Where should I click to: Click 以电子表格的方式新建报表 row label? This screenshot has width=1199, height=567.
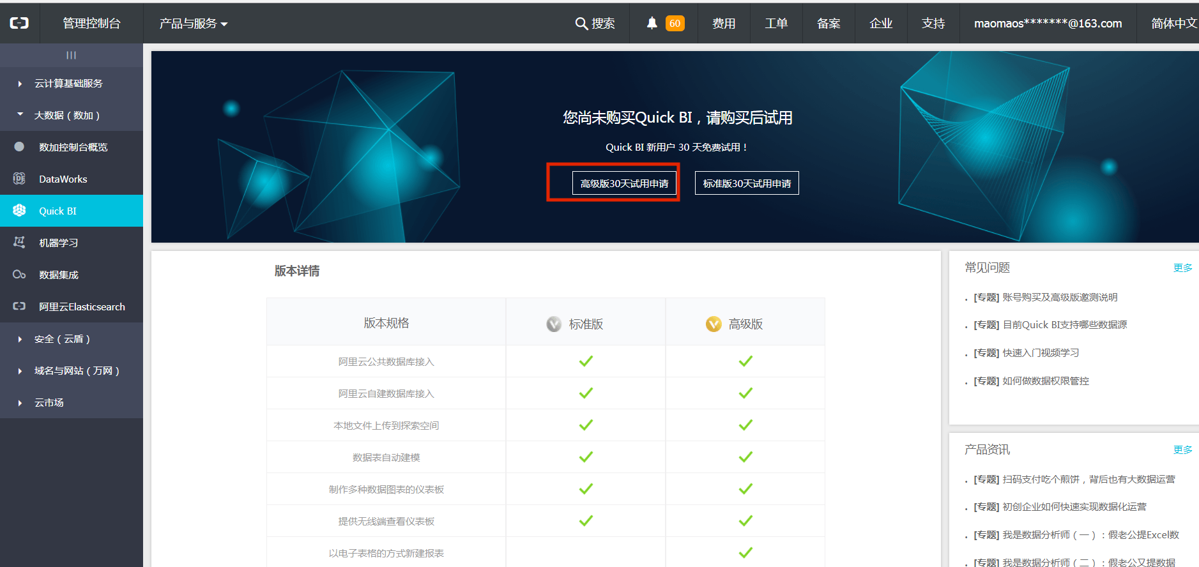[x=386, y=554]
